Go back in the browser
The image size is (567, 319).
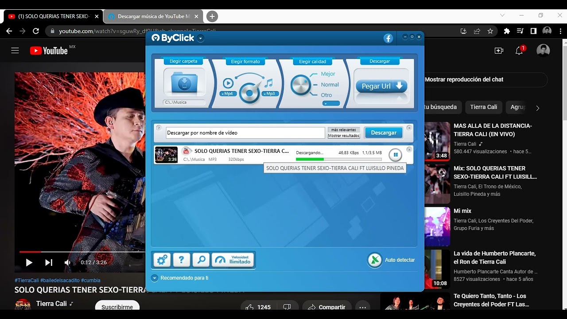9,31
